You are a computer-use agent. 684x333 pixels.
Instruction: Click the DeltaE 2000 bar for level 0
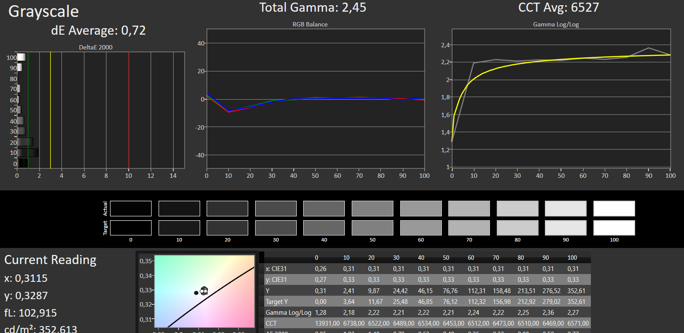pyautogui.click(x=23, y=163)
